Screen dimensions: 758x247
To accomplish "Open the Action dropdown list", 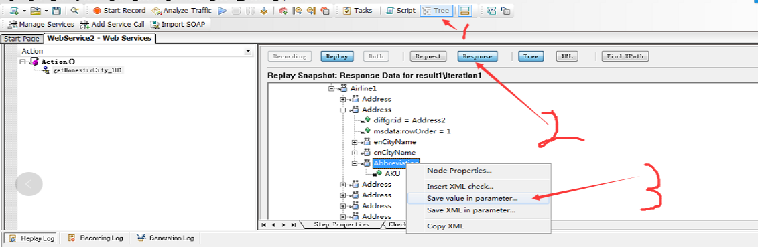I will (248, 51).
